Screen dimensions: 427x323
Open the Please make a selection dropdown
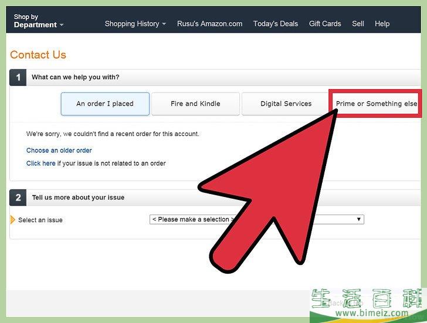point(257,219)
